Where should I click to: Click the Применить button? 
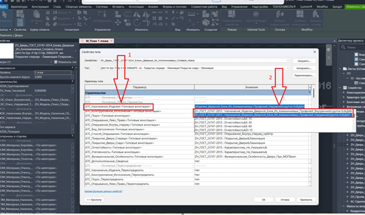[x=306, y=200]
